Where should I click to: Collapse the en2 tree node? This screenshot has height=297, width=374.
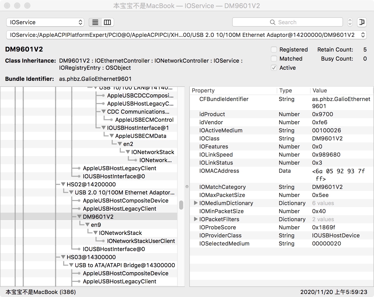pos(120,144)
